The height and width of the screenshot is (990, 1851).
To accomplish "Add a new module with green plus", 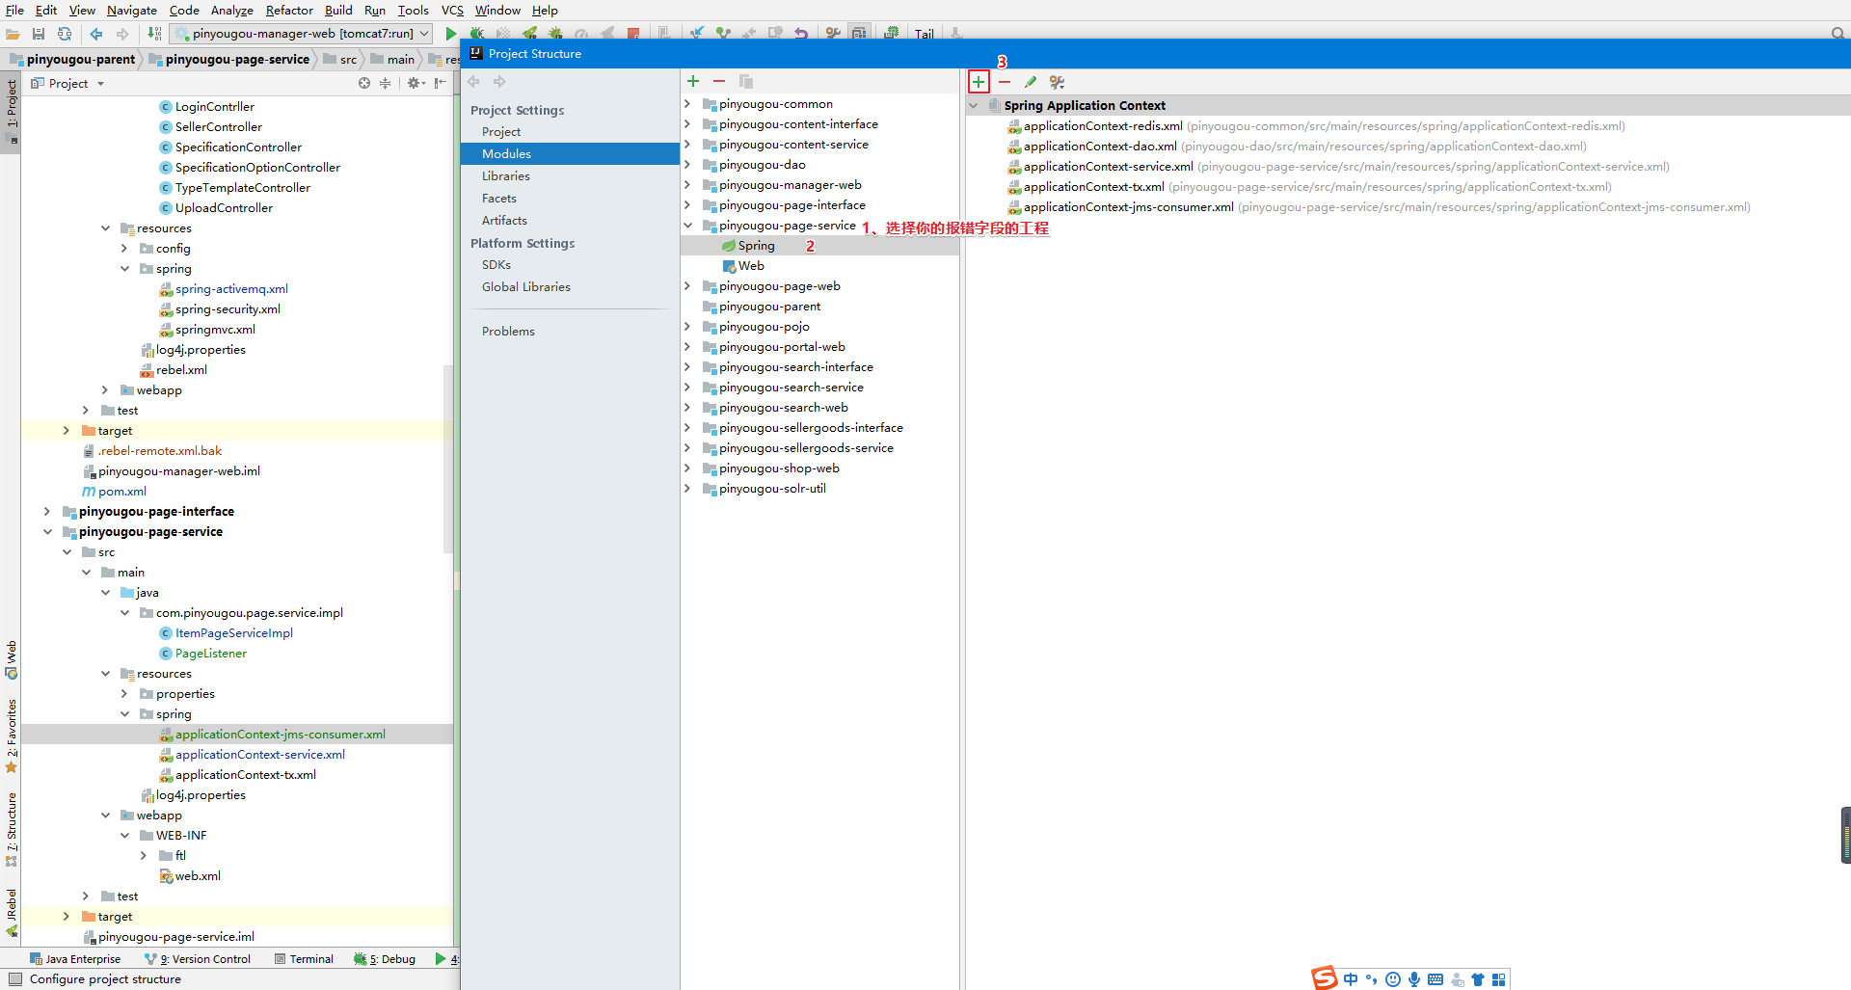I will [693, 81].
